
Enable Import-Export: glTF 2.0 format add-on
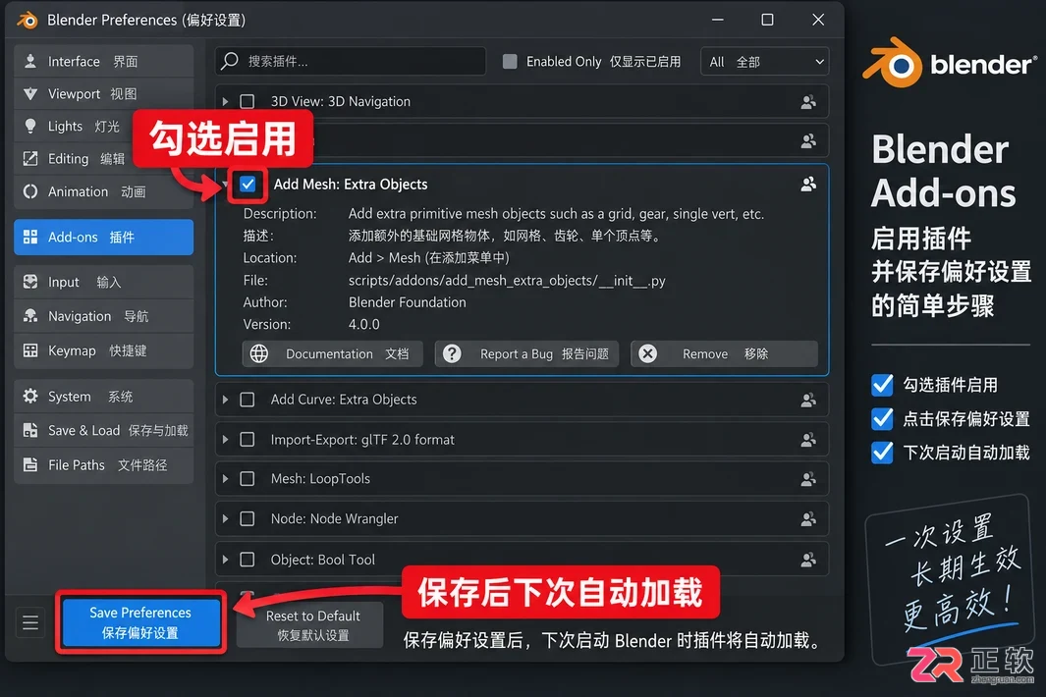tap(248, 440)
